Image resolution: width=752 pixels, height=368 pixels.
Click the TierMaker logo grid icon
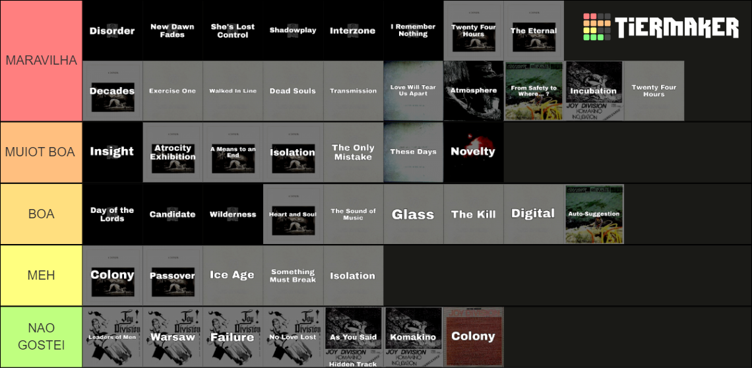[x=597, y=27]
